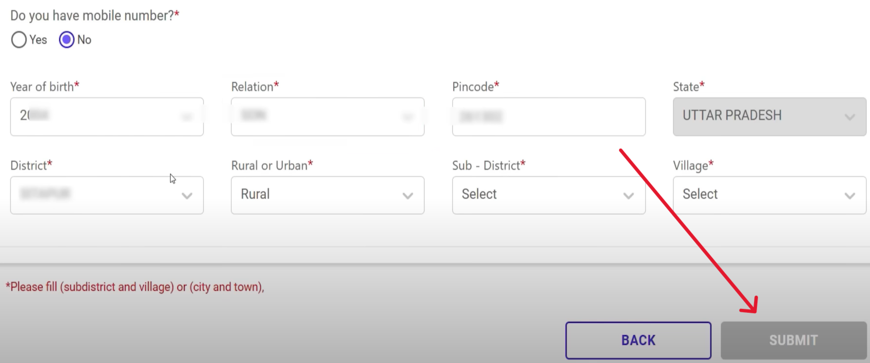Click the Rural or Urban chevron arrow
This screenshot has height=363, width=870.
pos(407,195)
